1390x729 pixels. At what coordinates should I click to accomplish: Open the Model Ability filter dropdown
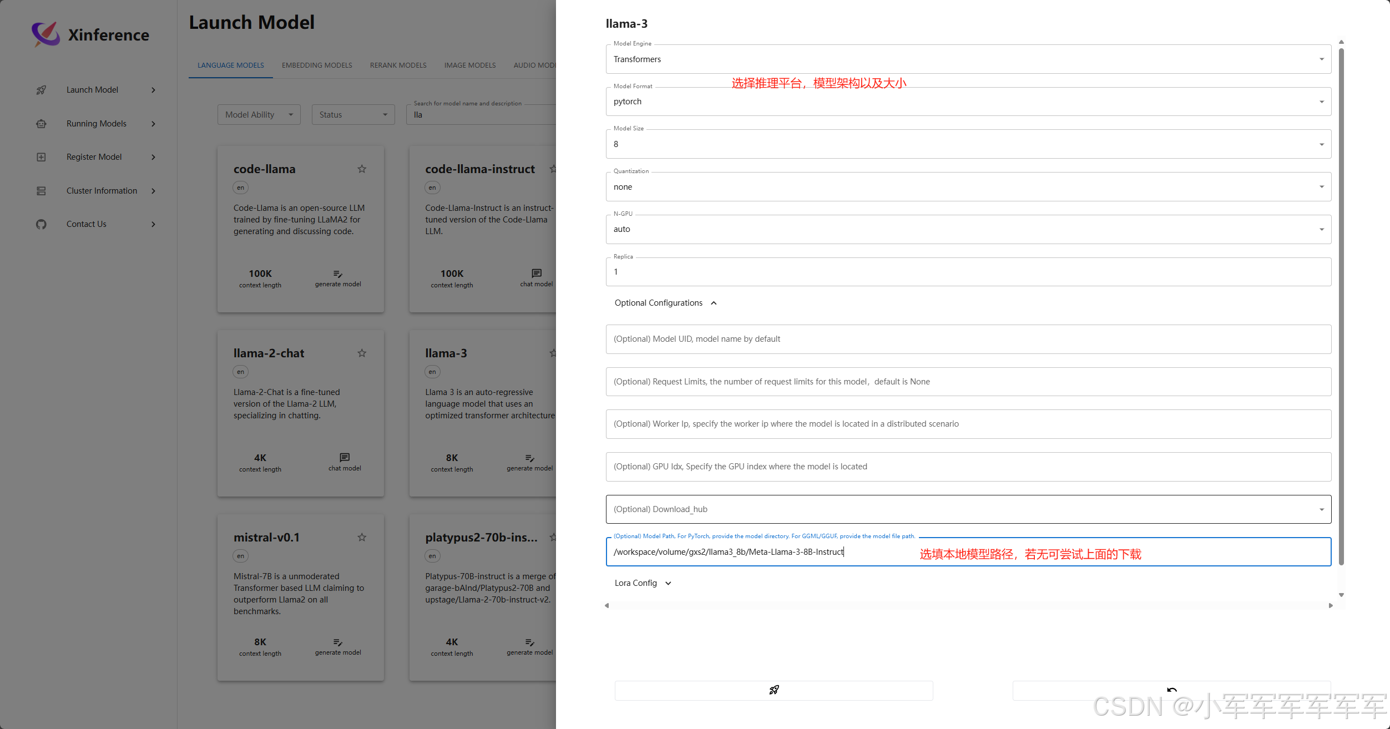click(x=259, y=115)
